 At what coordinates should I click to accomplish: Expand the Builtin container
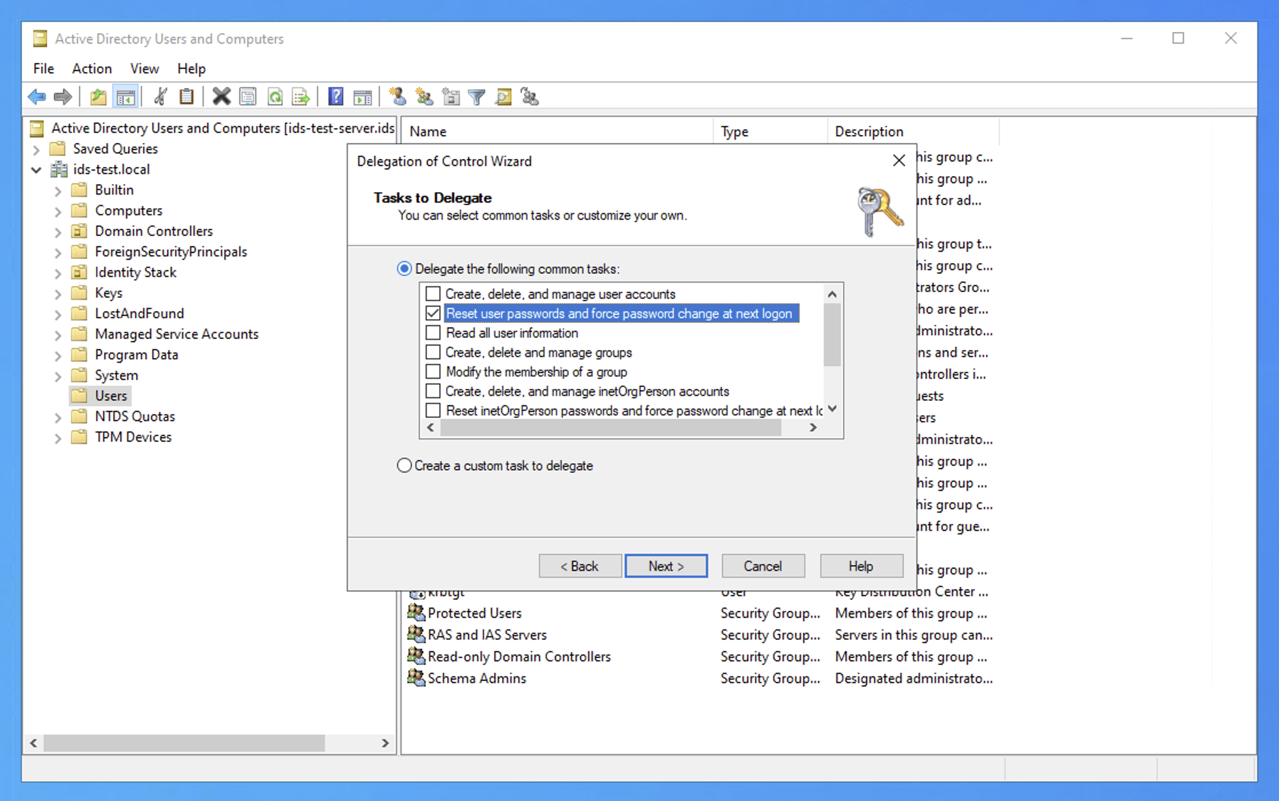pyautogui.click(x=58, y=191)
